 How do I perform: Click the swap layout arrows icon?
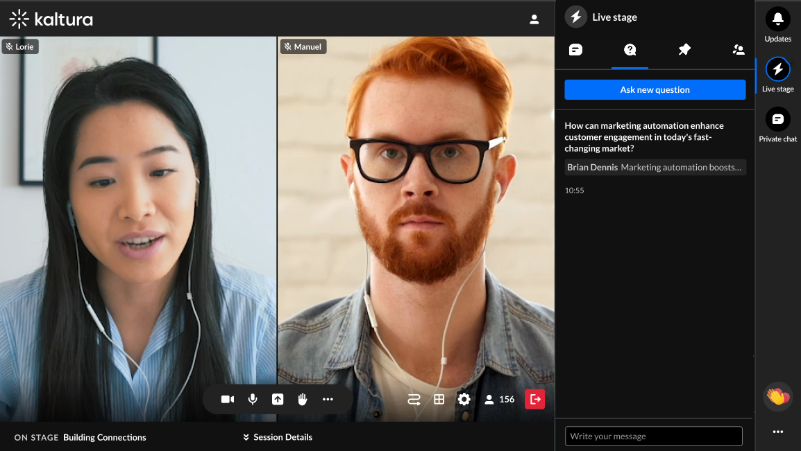(x=414, y=400)
